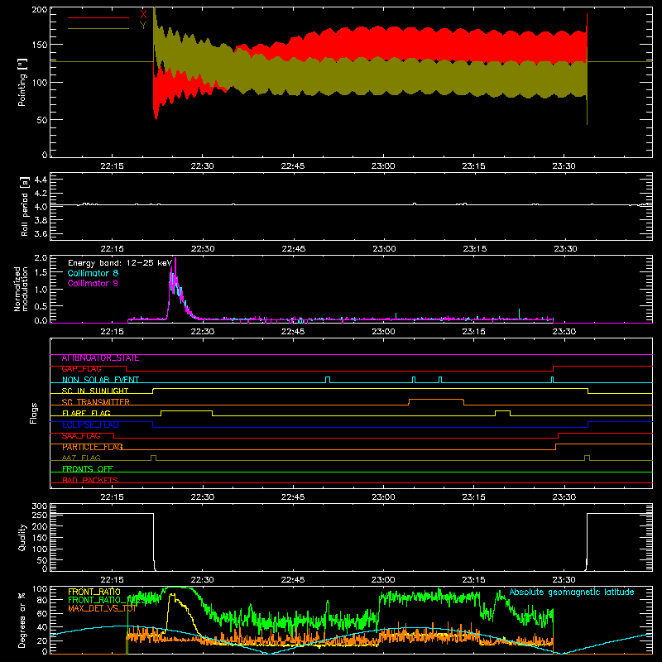Click the Quality axis title
662x662 pixels.
coord(22,537)
